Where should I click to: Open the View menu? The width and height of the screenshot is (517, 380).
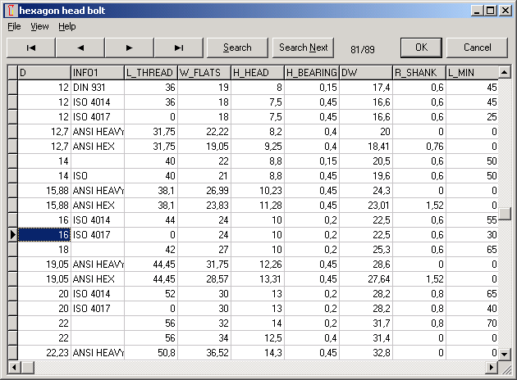coord(39,26)
